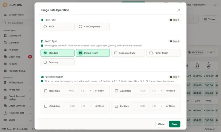Click the Pet Rate value field
Viewport: 221px width, 132px height.
(141, 106)
